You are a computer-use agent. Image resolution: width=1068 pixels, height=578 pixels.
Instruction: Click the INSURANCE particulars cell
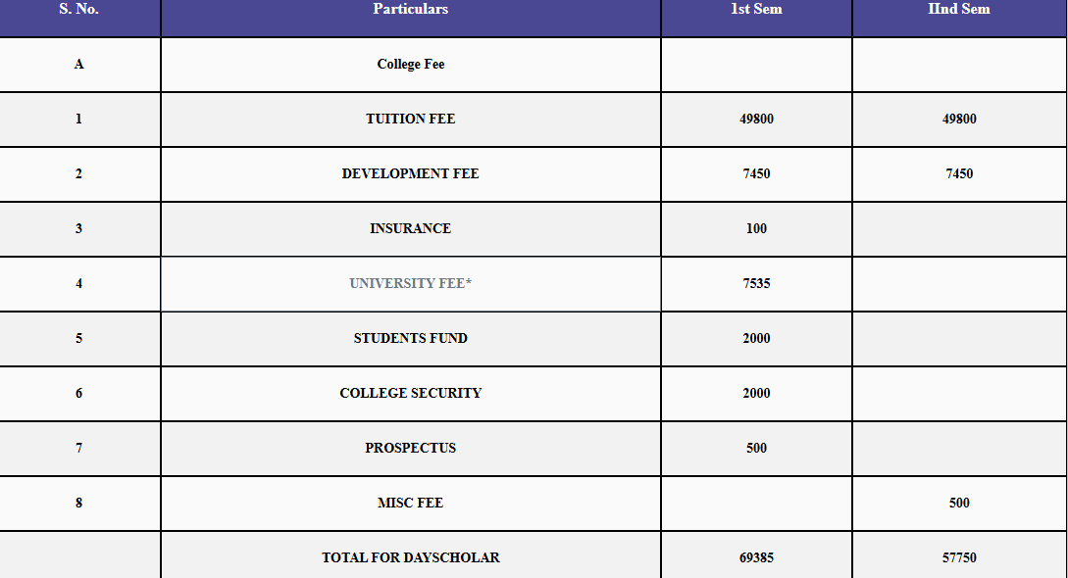(410, 228)
